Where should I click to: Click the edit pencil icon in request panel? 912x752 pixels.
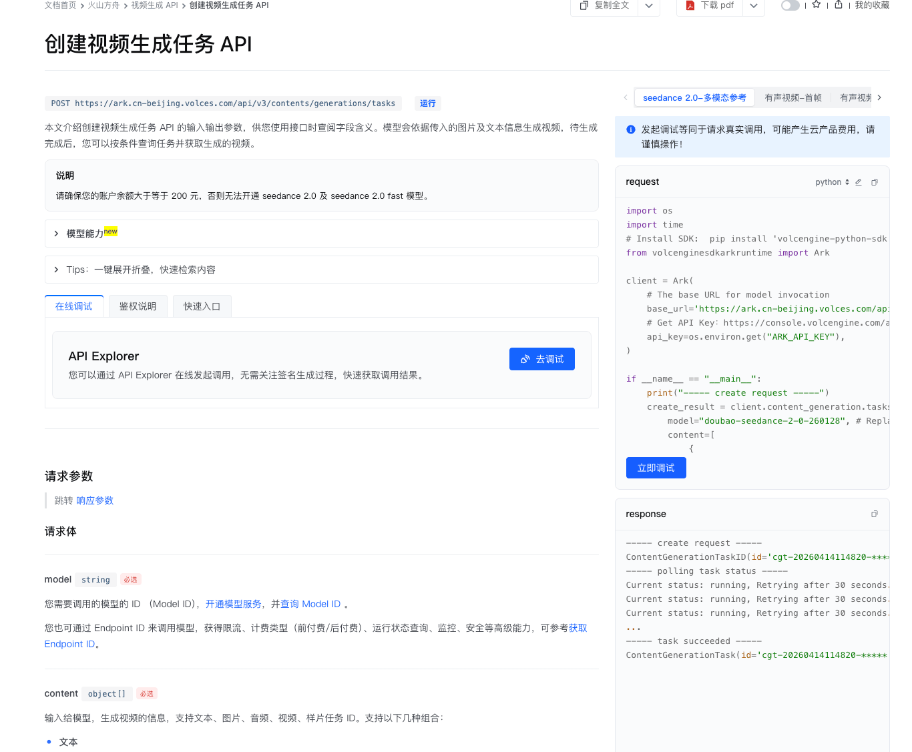click(859, 182)
